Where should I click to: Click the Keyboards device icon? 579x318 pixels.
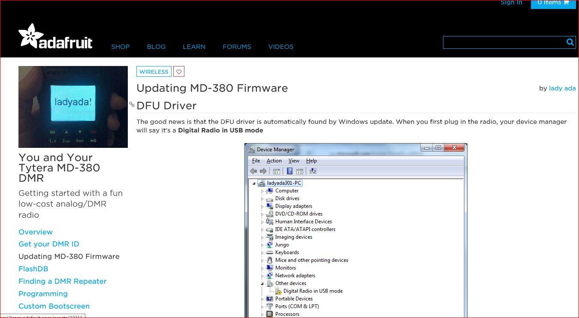coord(269,252)
